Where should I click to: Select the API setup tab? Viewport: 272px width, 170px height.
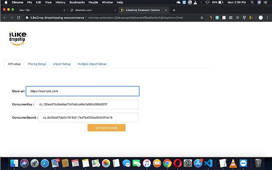click(x=14, y=64)
